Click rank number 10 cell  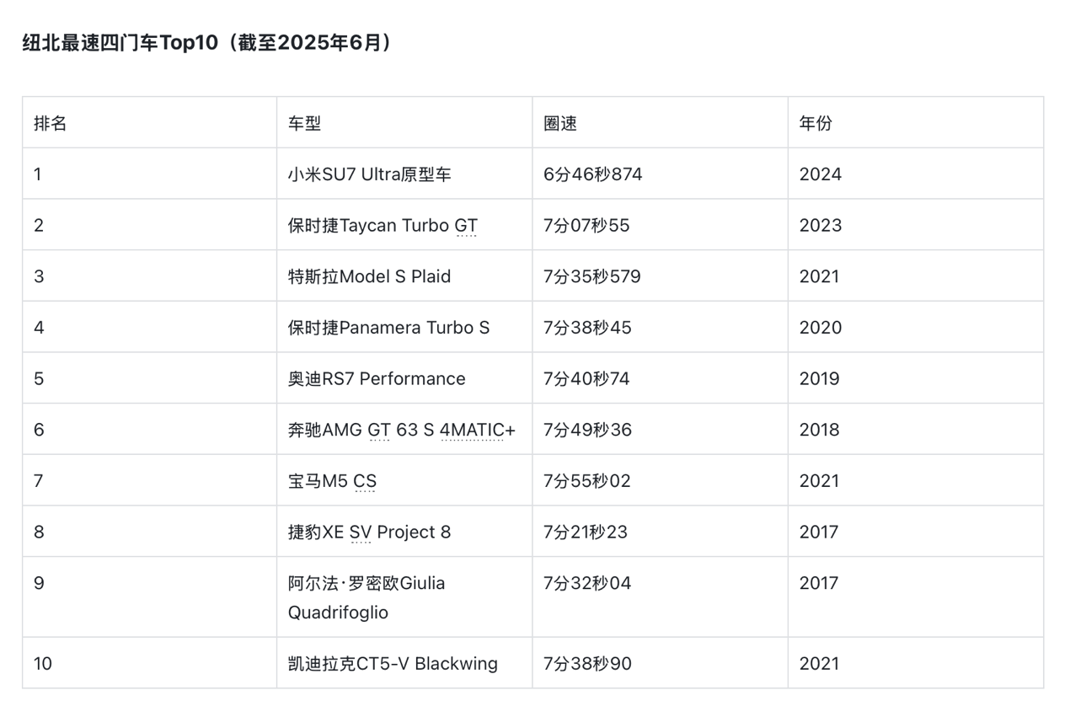tap(149, 663)
